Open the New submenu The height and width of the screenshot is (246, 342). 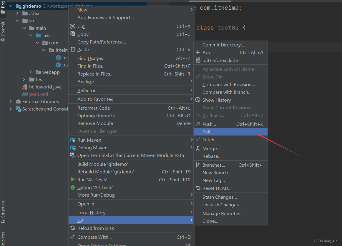pyautogui.click(x=132, y=10)
